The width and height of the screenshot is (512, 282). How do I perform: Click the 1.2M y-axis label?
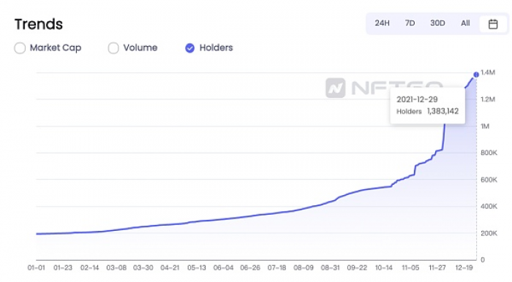point(488,99)
